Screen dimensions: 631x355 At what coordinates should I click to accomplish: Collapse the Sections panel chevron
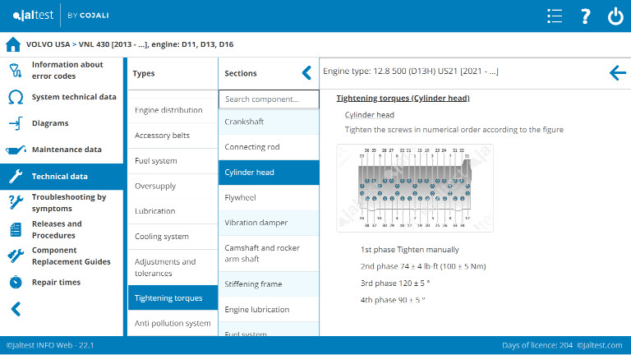[306, 73]
